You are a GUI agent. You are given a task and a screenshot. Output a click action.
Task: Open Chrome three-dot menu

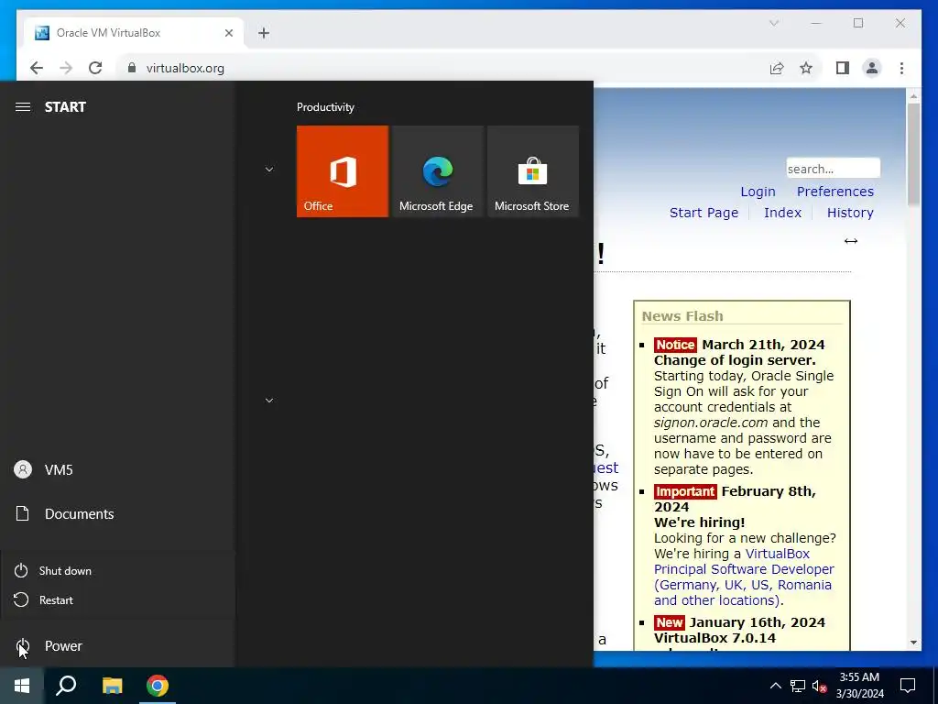[901, 68]
